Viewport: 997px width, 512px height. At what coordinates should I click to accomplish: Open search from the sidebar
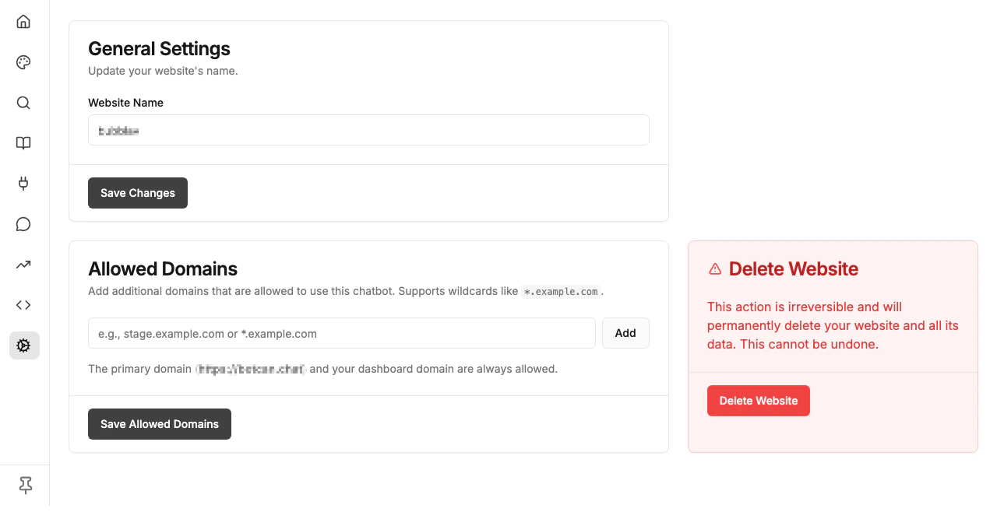point(23,103)
